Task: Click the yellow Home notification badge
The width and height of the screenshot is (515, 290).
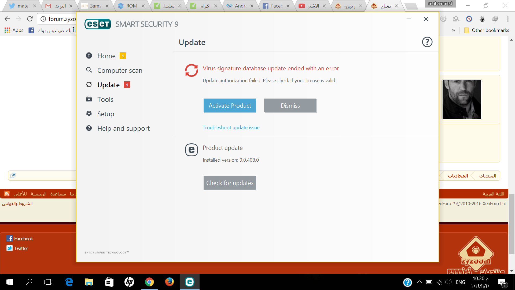Action: (x=123, y=56)
